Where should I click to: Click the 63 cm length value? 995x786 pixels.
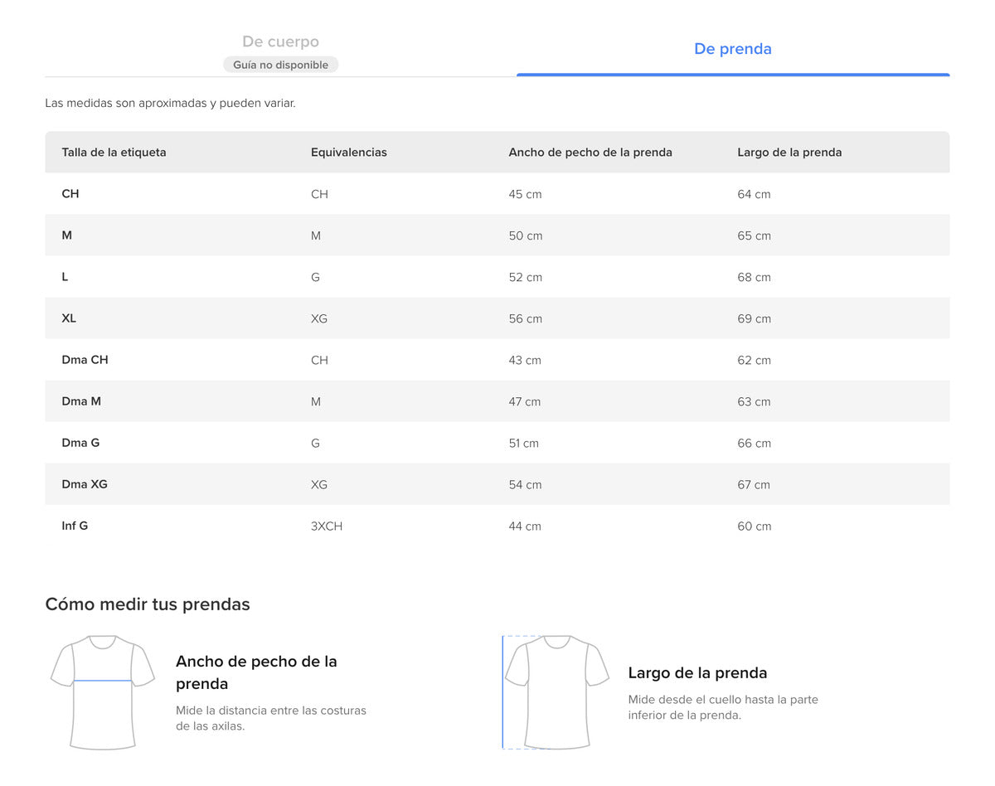[754, 401]
